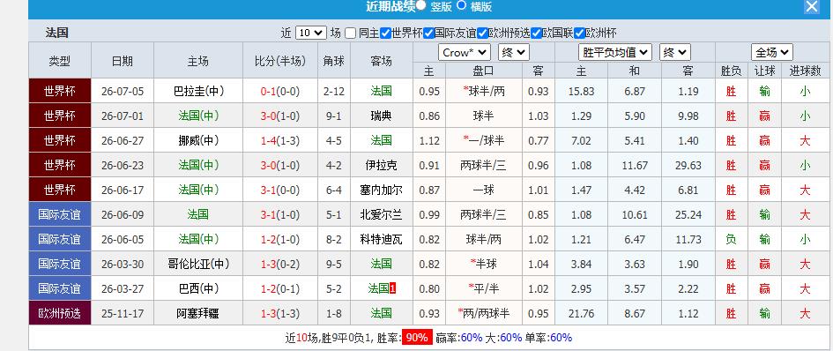
Task: Click away odds value 25.24
Action: 688,214
